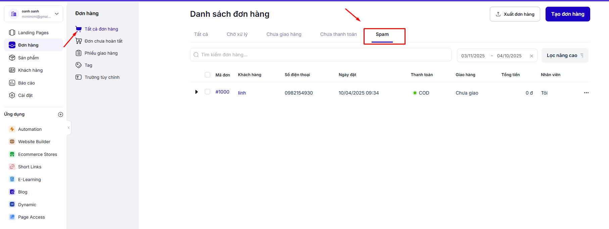Expand the order #1000 row details
This screenshot has height=229, width=609.
196,92
